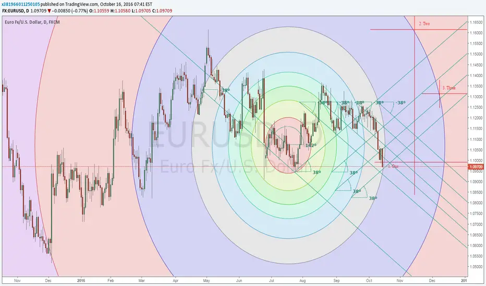
Task: Click the Oct label on time axis
Action: pos(369,281)
